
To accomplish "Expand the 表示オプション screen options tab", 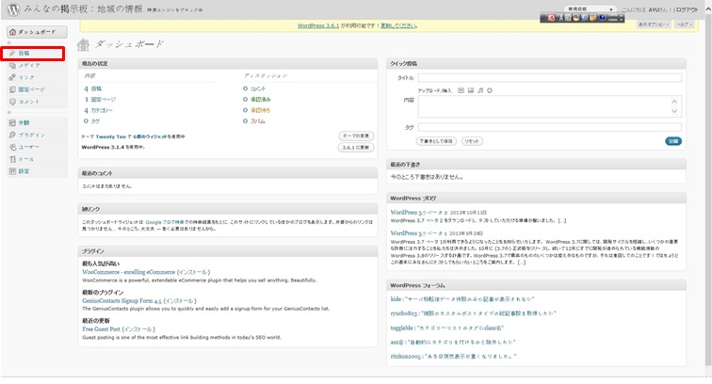I will (654, 24).
